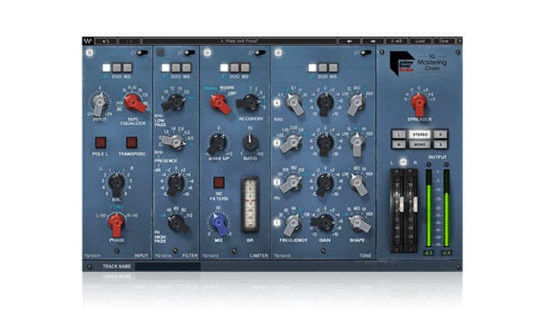Viewport: 544px width, 311px height.
Task: Go to previous preset with left arrow
Action: (350, 41)
